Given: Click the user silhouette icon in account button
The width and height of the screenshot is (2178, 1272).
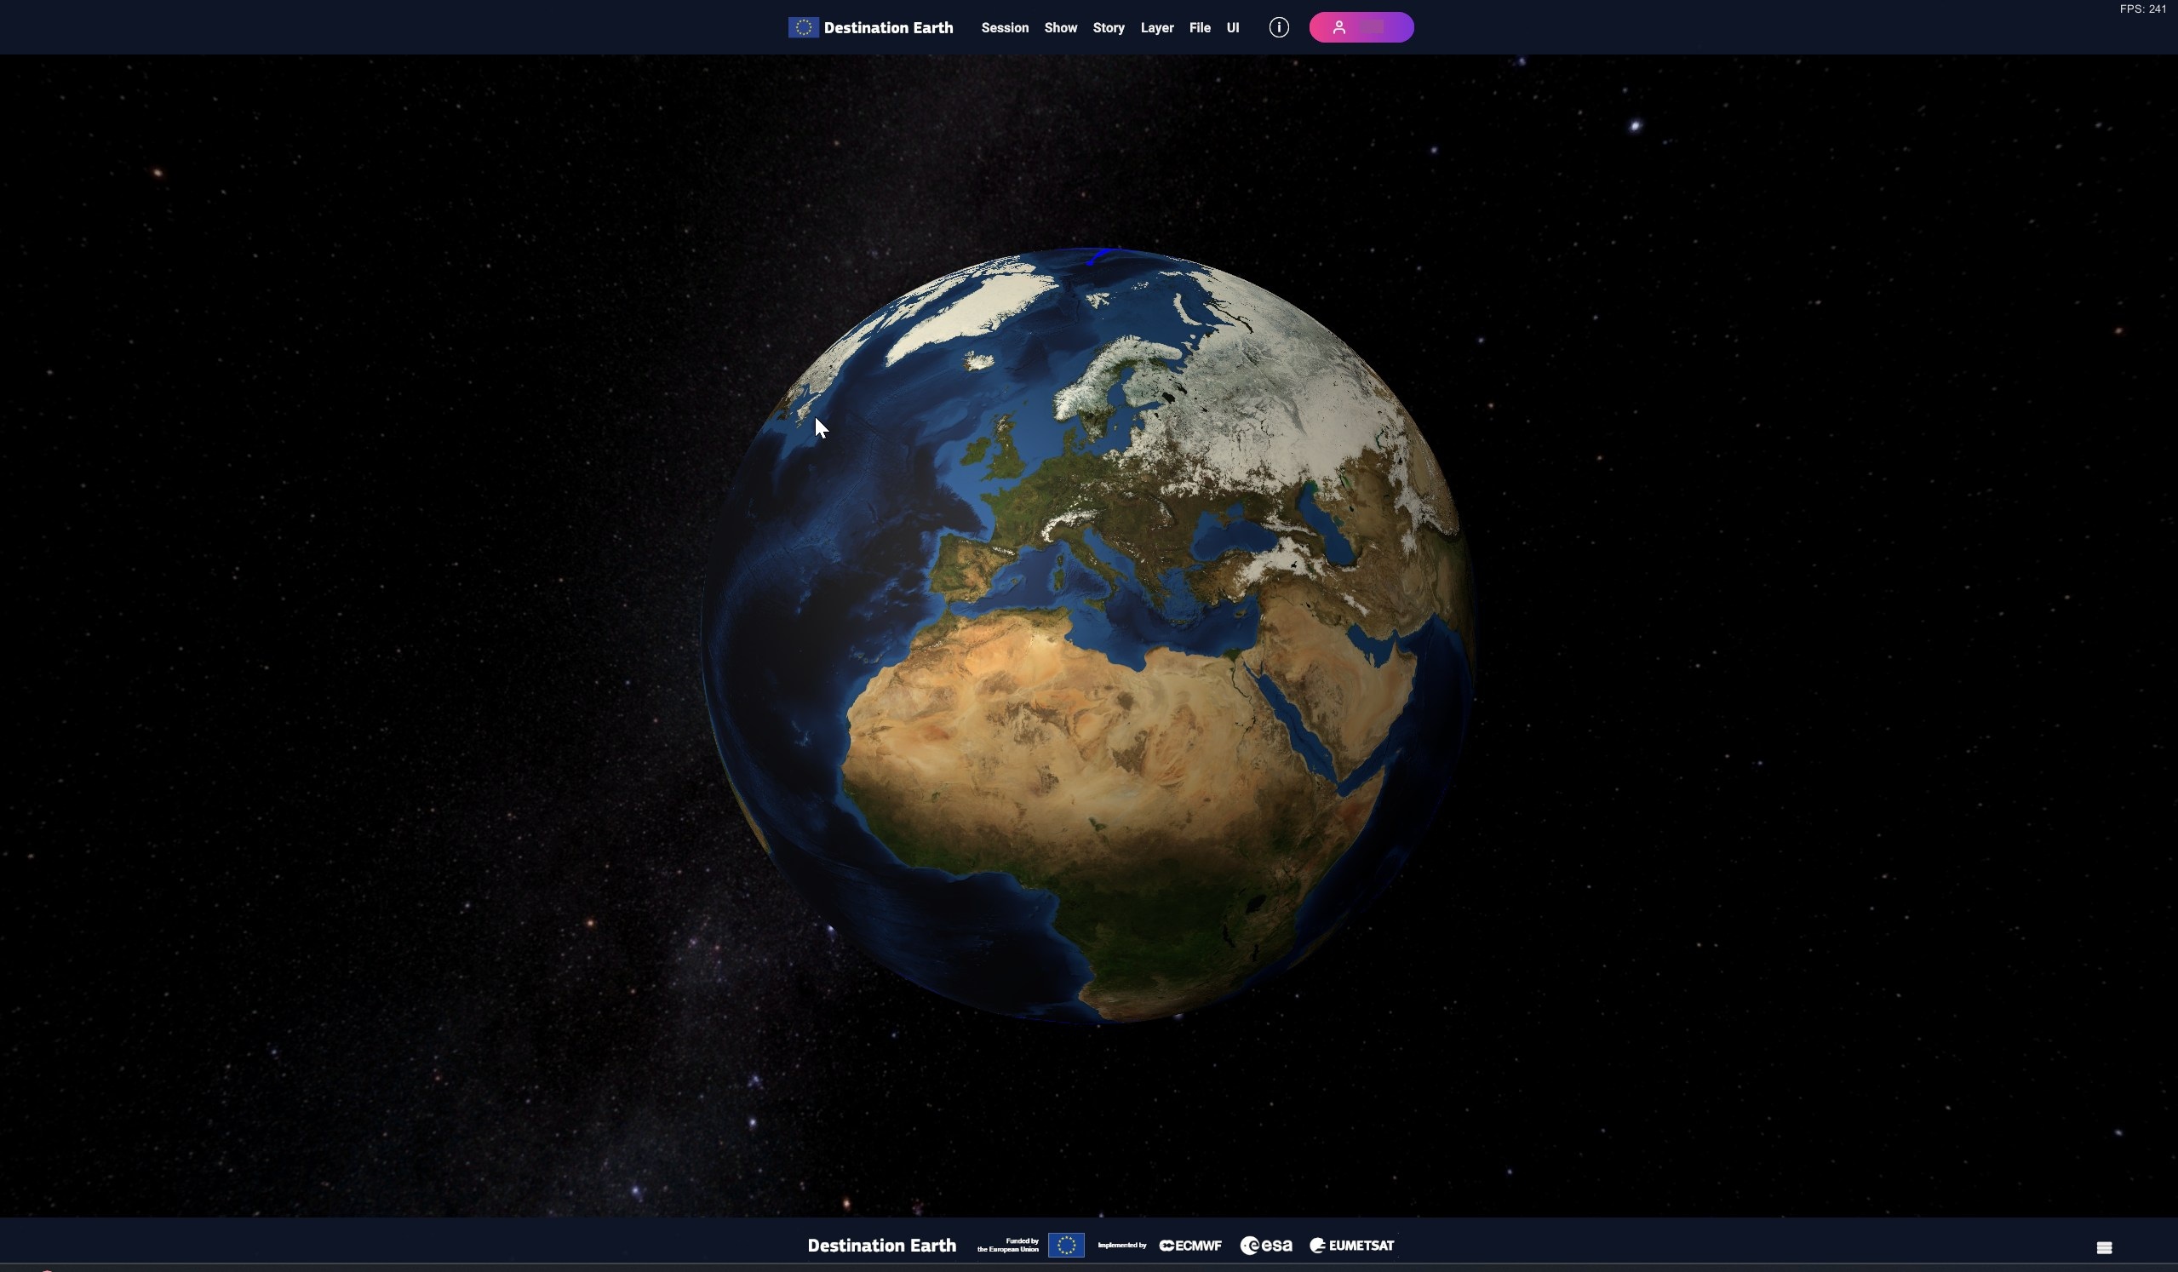Looking at the screenshot, I should click(x=1338, y=27).
